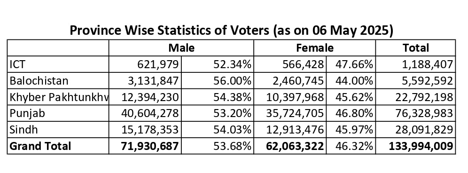Select the Female column header

coord(315,48)
